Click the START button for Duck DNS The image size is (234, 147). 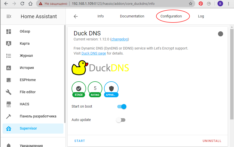(79, 141)
